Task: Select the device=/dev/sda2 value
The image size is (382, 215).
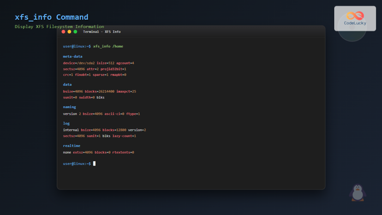Action: pyautogui.click(x=79, y=63)
